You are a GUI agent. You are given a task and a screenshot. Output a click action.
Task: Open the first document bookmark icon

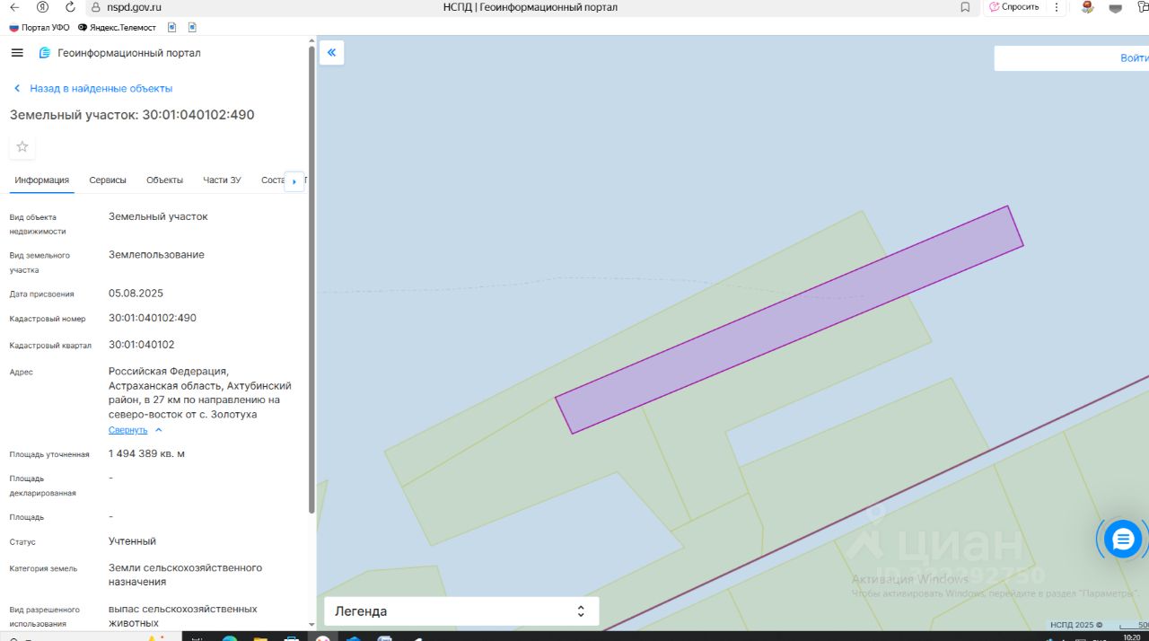[x=171, y=28]
